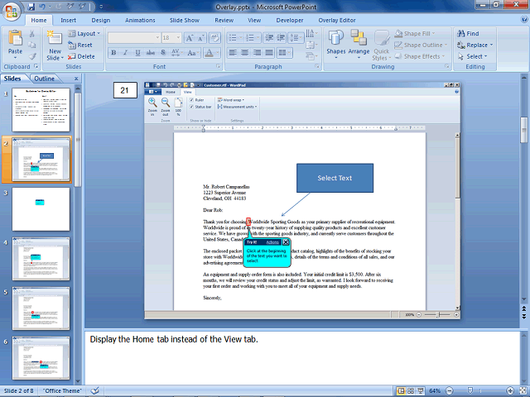Viewport: 530px width, 397px height.
Task: Click the Find binoculars button
Action: pos(468,33)
